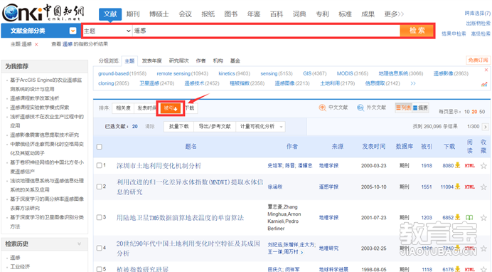The height and width of the screenshot is (272, 492).
Task: Open 结果中检索 link
Action: (454, 33)
